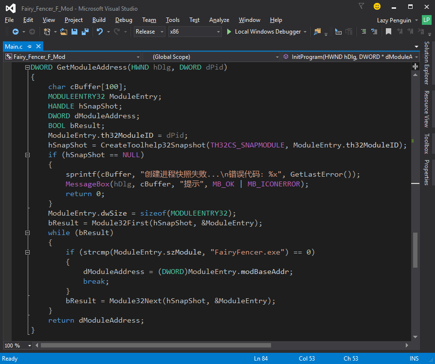Go to previous bookmark icon
The height and width of the screenshot is (364, 435).
tap(399, 32)
